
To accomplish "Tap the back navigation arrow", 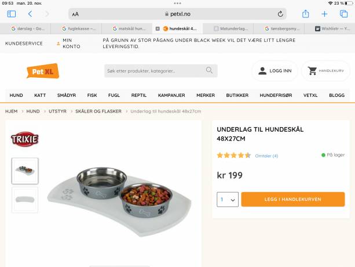I will point(30,14).
